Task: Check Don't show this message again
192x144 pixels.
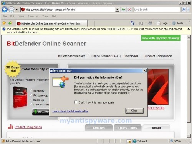Action: [76, 102]
